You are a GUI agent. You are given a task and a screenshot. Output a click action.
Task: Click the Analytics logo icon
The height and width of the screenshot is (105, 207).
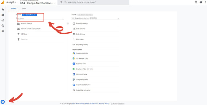pos(3,2)
